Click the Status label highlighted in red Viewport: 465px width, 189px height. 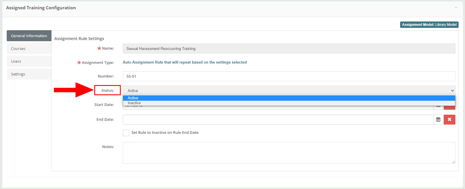pos(107,90)
